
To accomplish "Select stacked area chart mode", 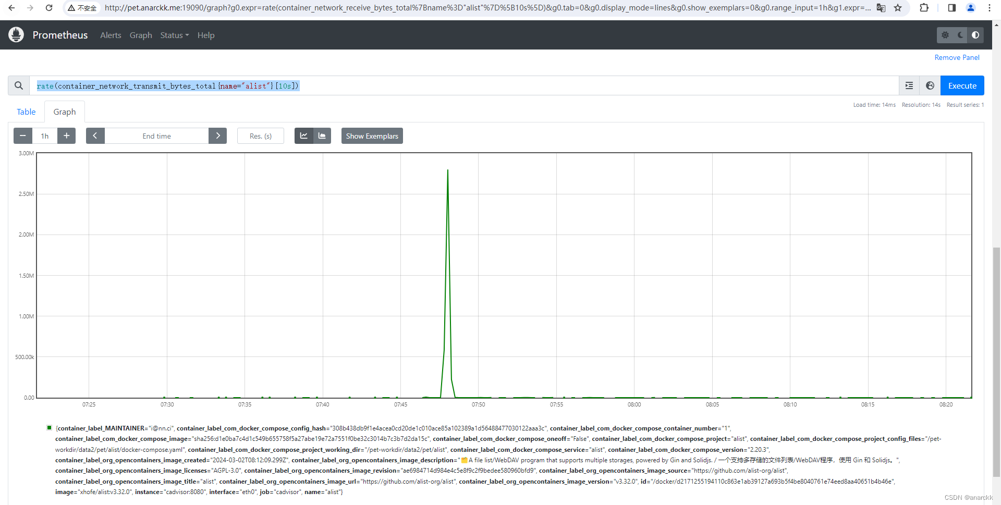I will (x=322, y=136).
